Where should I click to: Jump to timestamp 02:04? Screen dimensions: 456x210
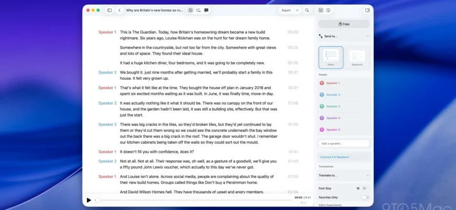[x=293, y=192]
